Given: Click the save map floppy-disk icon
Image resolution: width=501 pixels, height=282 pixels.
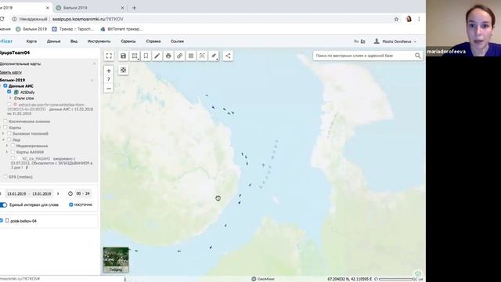Looking at the screenshot, I should click(124, 56).
